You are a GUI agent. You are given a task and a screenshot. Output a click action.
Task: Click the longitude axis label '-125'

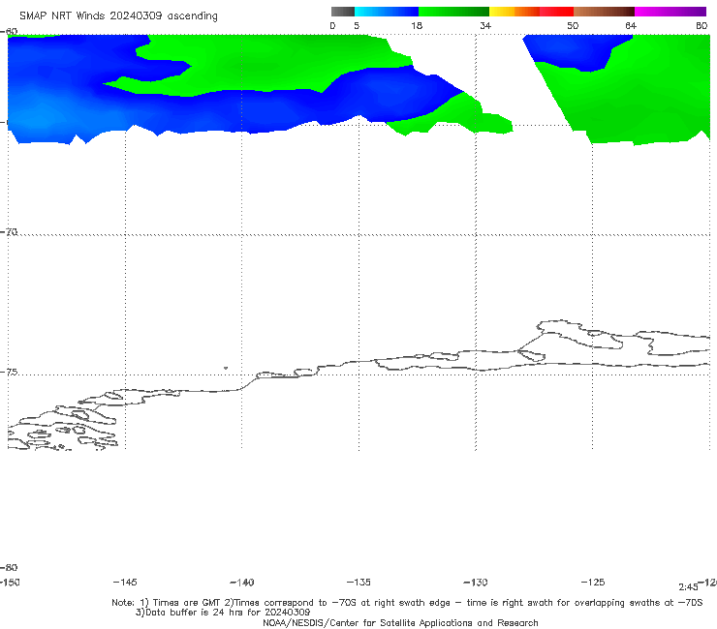tap(593, 583)
